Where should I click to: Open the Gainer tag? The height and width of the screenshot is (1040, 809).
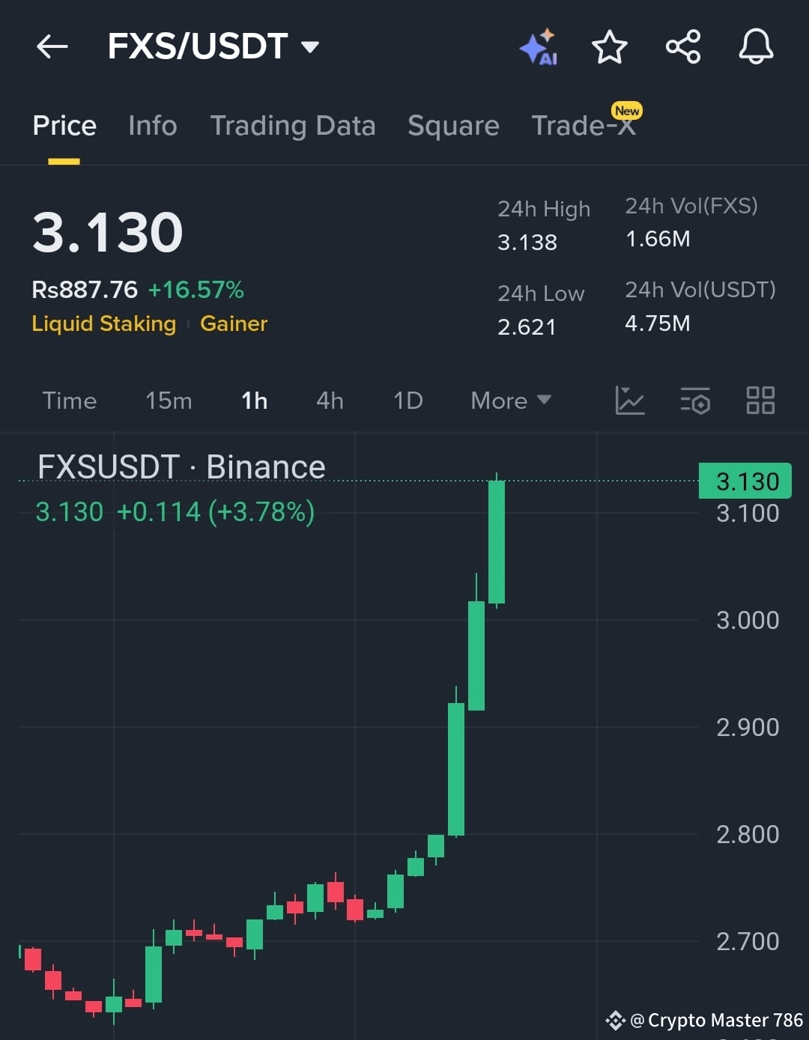pyautogui.click(x=234, y=323)
